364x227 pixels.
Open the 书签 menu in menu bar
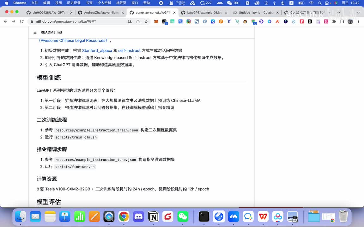pos(89,3)
